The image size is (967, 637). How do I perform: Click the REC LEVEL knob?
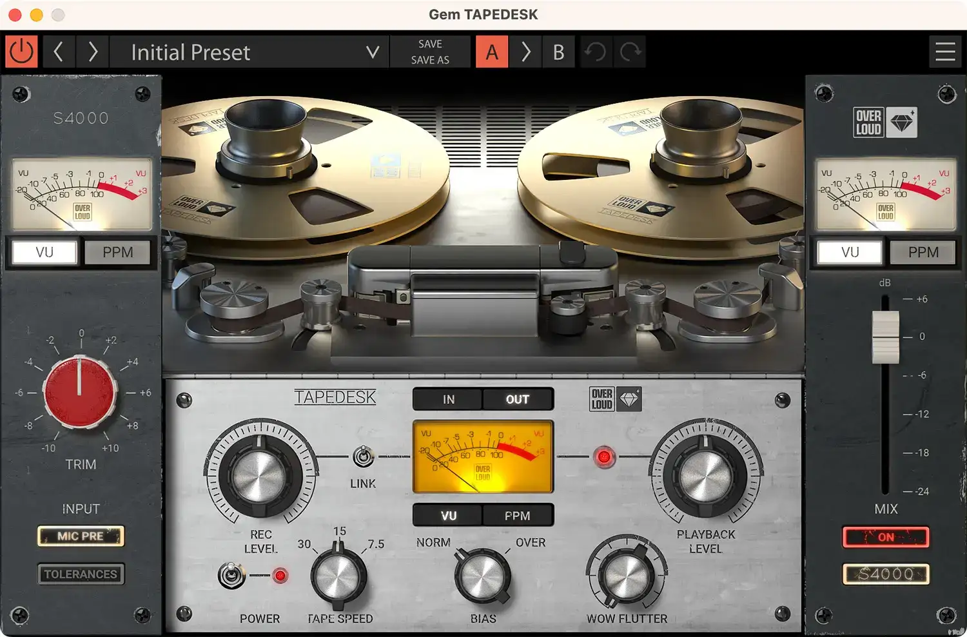[260, 476]
